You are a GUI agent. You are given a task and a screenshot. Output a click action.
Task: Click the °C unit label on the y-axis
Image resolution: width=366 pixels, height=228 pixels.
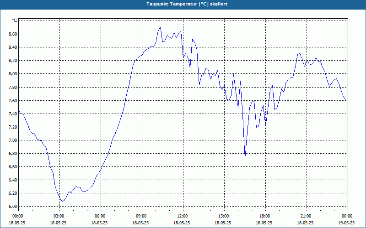coord(15,21)
